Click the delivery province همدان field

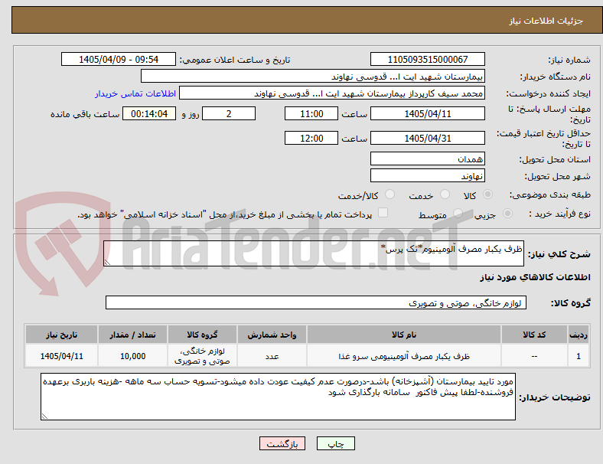[x=427, y=159]
